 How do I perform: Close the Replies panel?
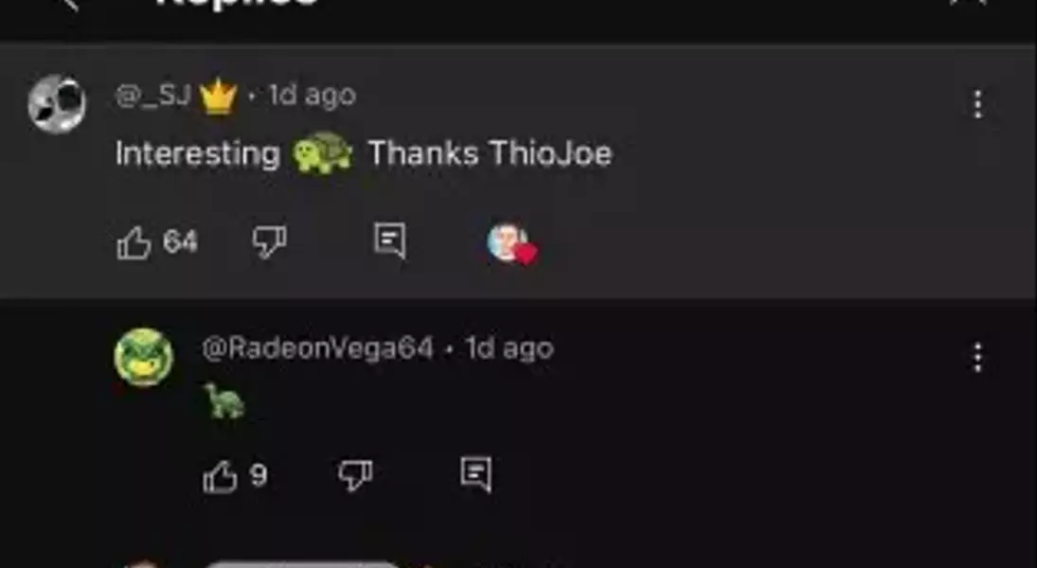[x=969, y=3]
